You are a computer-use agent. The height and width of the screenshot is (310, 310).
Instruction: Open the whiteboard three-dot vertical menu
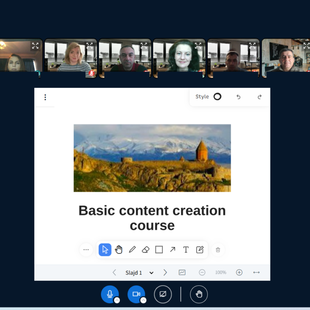point(45,97)
